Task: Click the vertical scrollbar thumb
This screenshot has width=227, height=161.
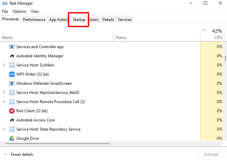Action: click(x=225, y=58)
